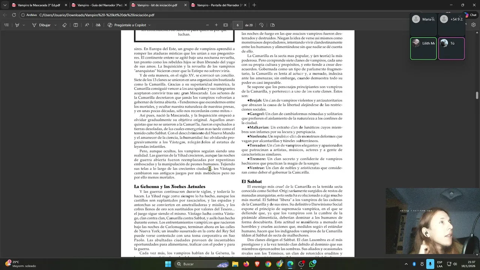Image resolution: width=480 pixels, height=270 pixels.
Task: Close the Vampiro la Mascarada 3ª Ed.pdf tab
Action: pos(66,5)
